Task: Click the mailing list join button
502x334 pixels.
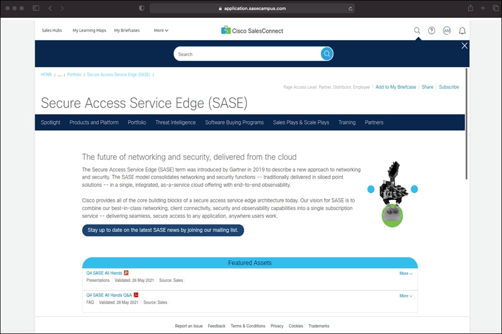Action: 163,230
